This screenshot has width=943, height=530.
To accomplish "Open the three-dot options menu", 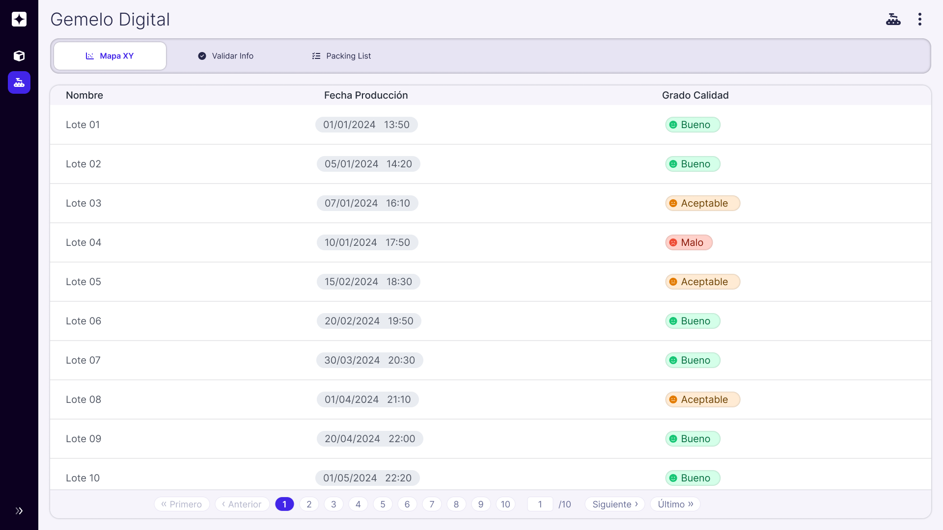I will click(919, 19).
